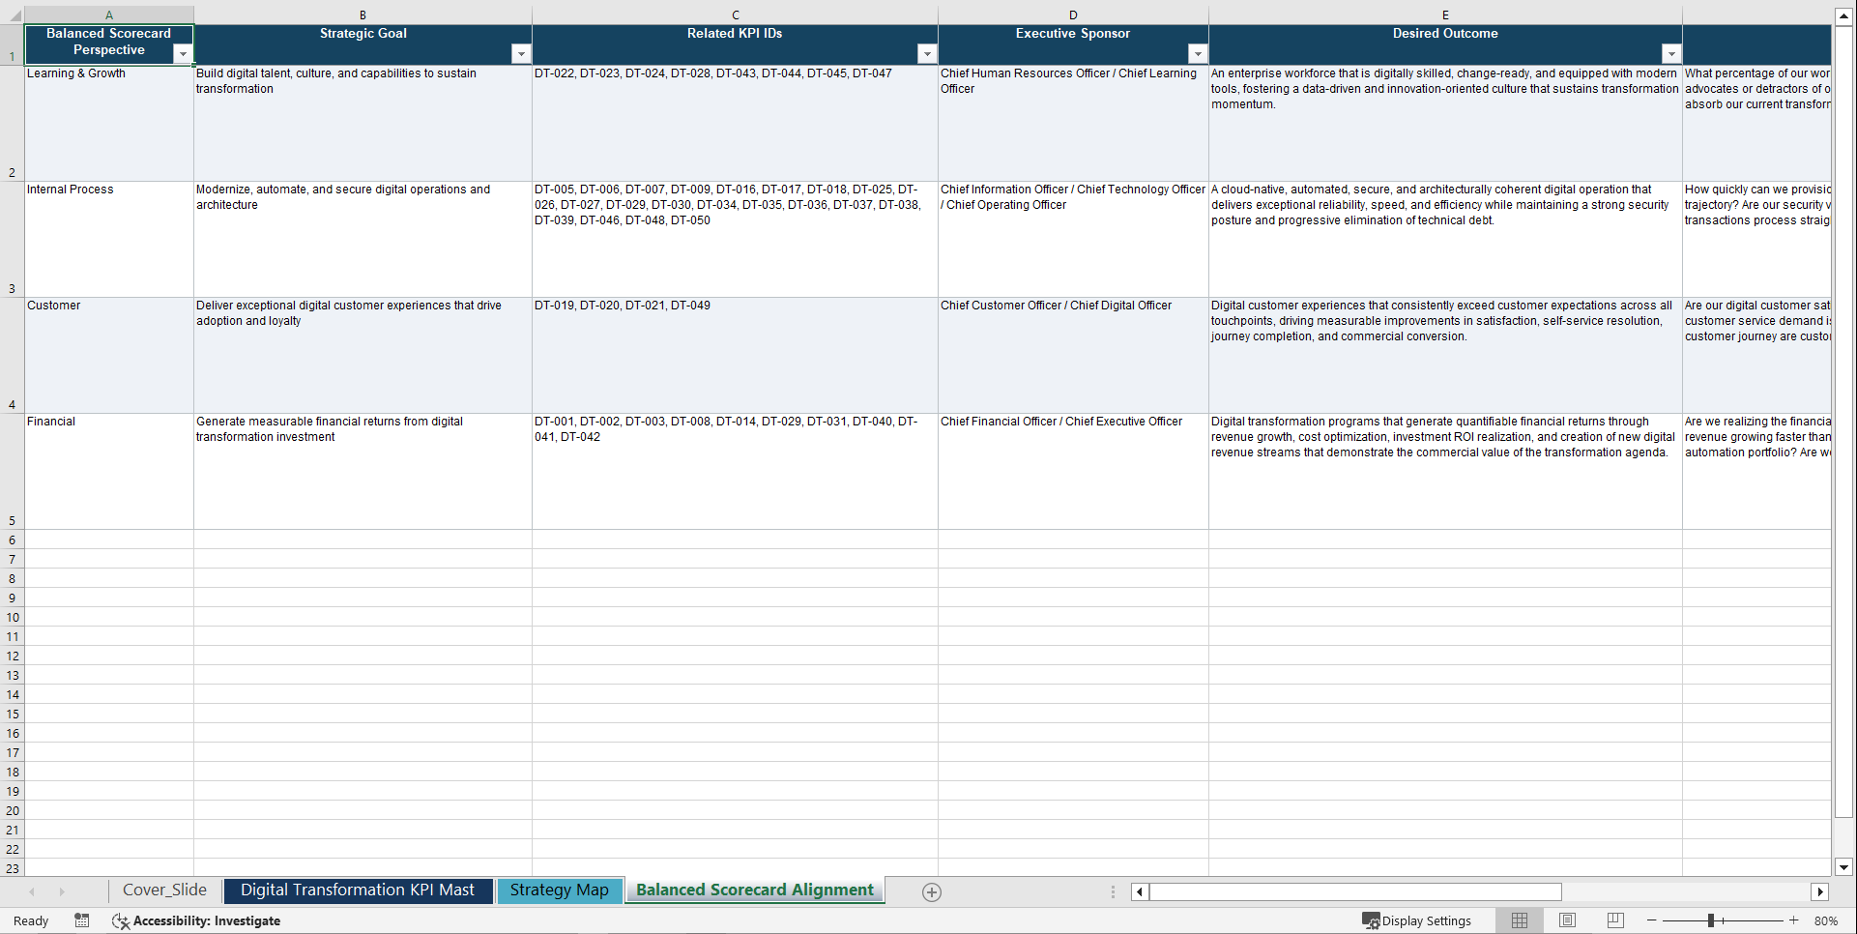1857x934 pixels.
Task: Select the 'Financial' perspective cell
Action: pyautogui.click(x=109, y=471)
